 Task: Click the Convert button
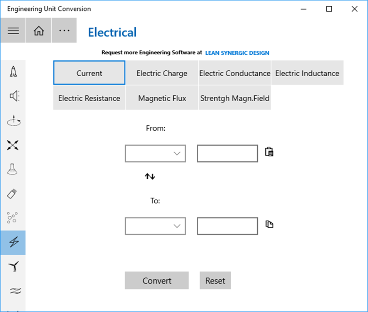point(157,280)
